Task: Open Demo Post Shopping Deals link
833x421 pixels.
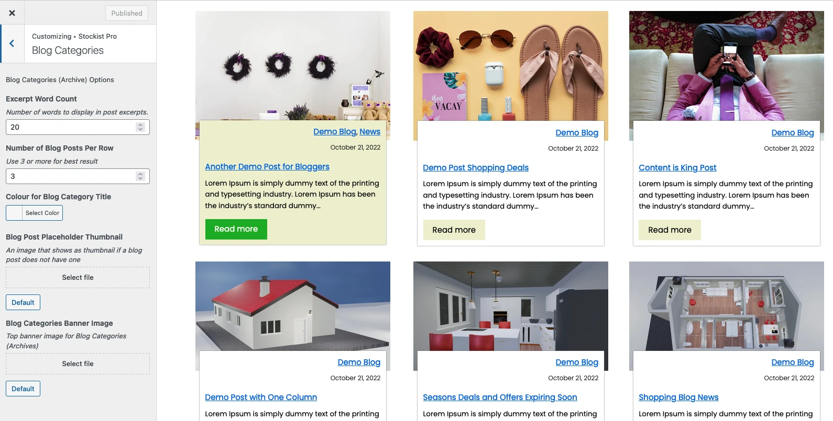Action: point(476,168)
